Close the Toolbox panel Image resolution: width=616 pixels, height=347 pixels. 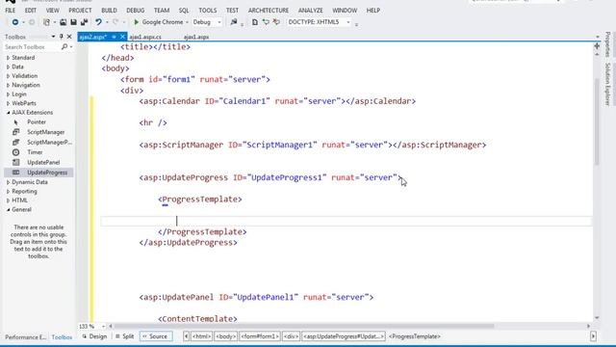tap(69, 37)
